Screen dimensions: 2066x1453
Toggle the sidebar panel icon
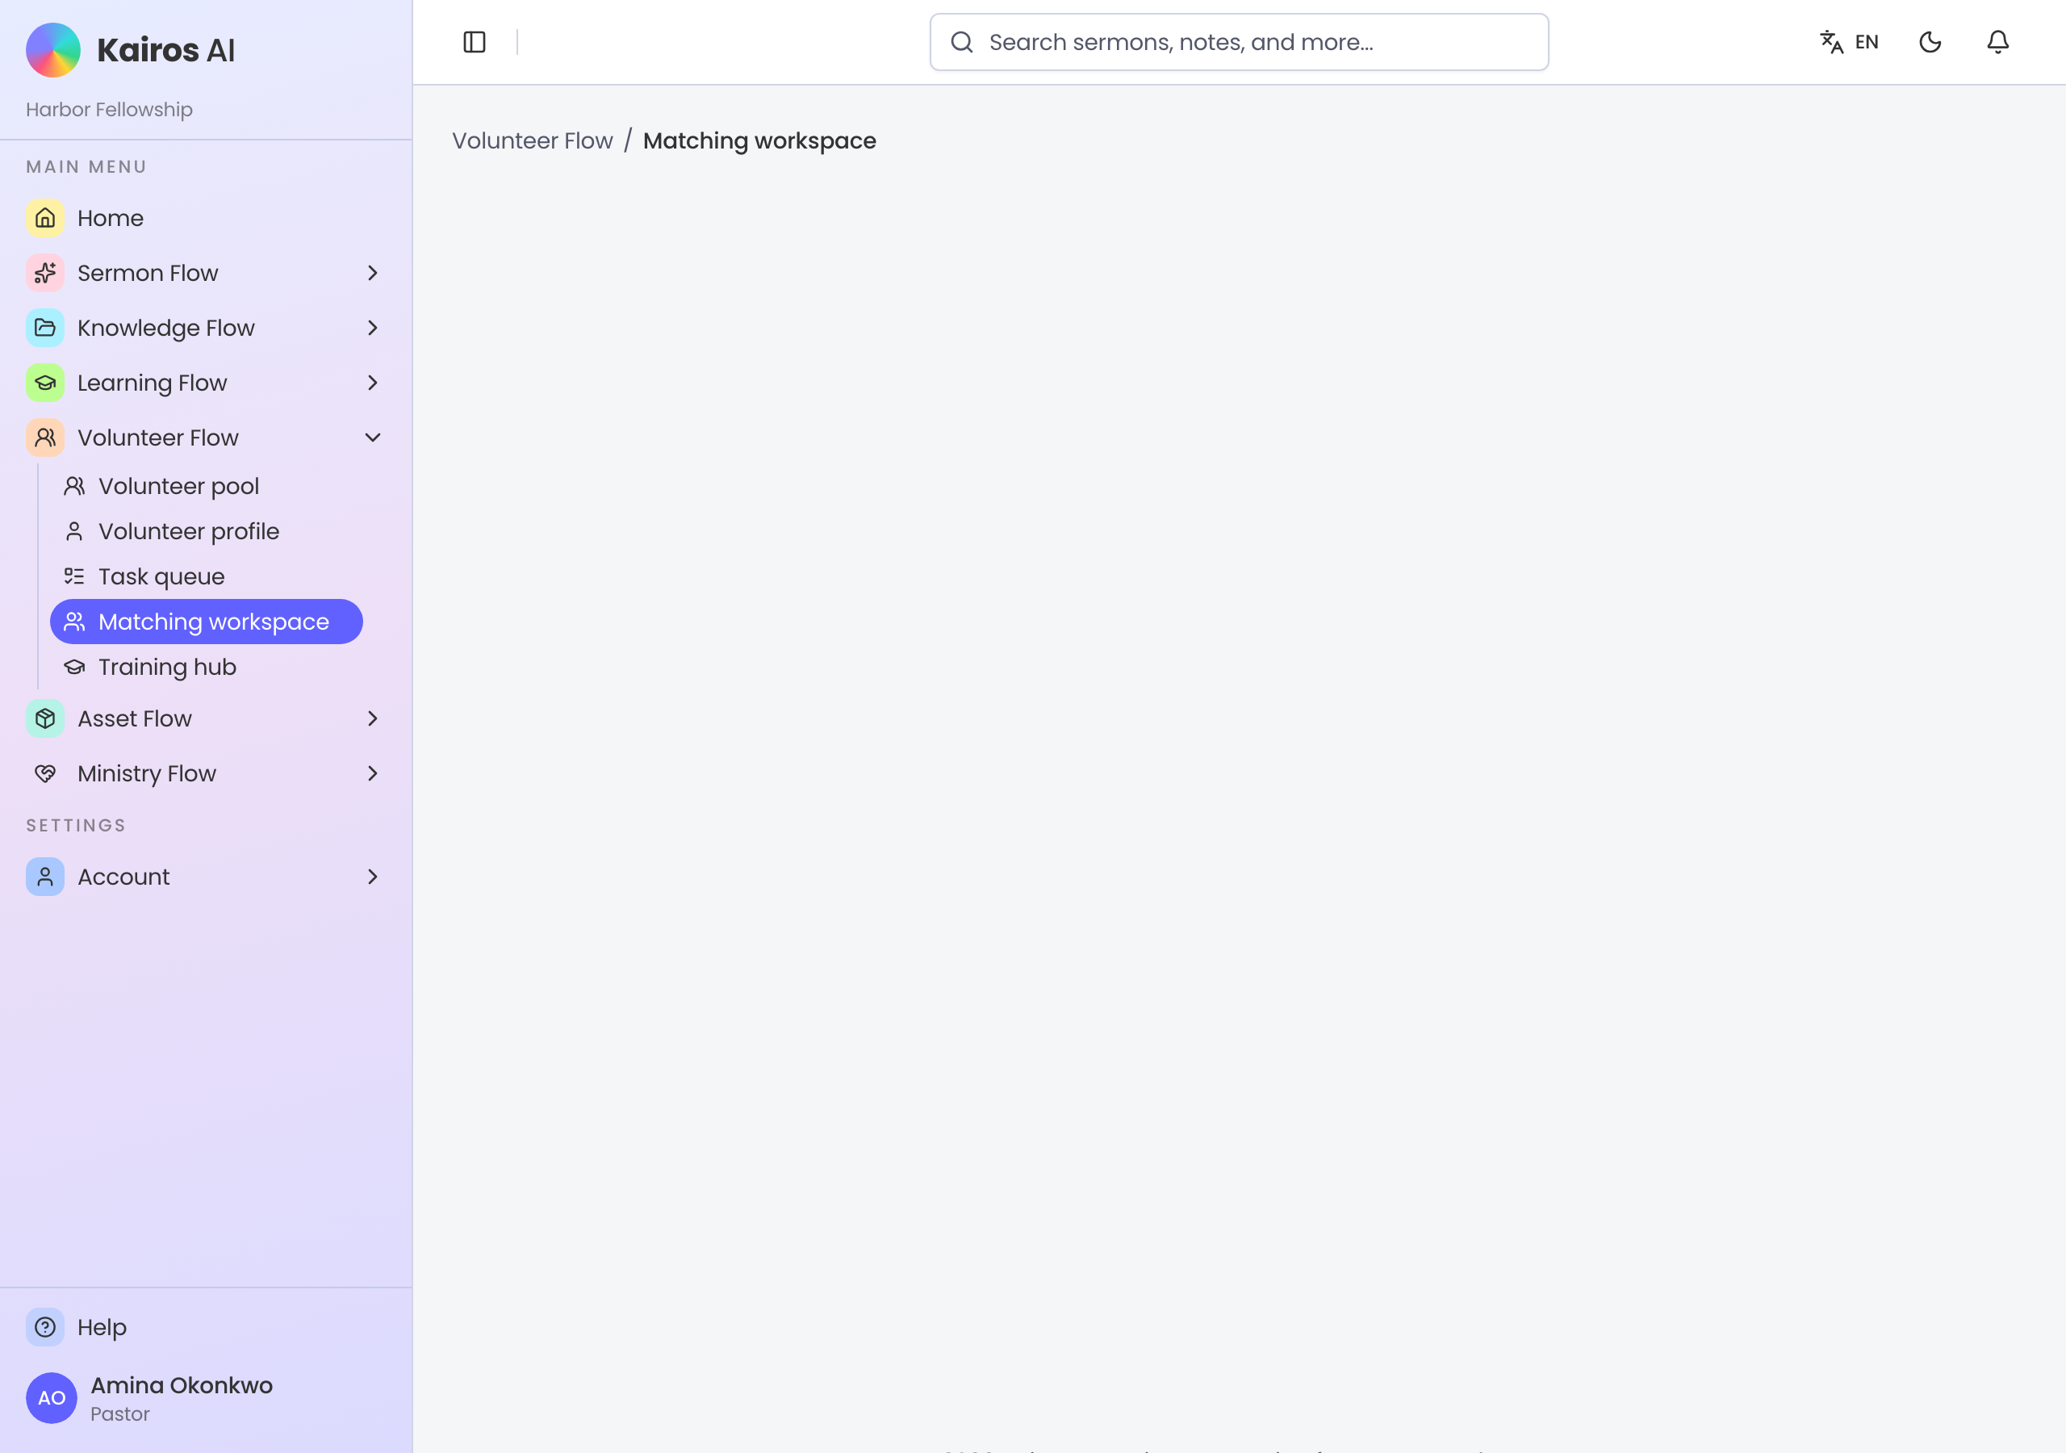click(x=475, y=42)
